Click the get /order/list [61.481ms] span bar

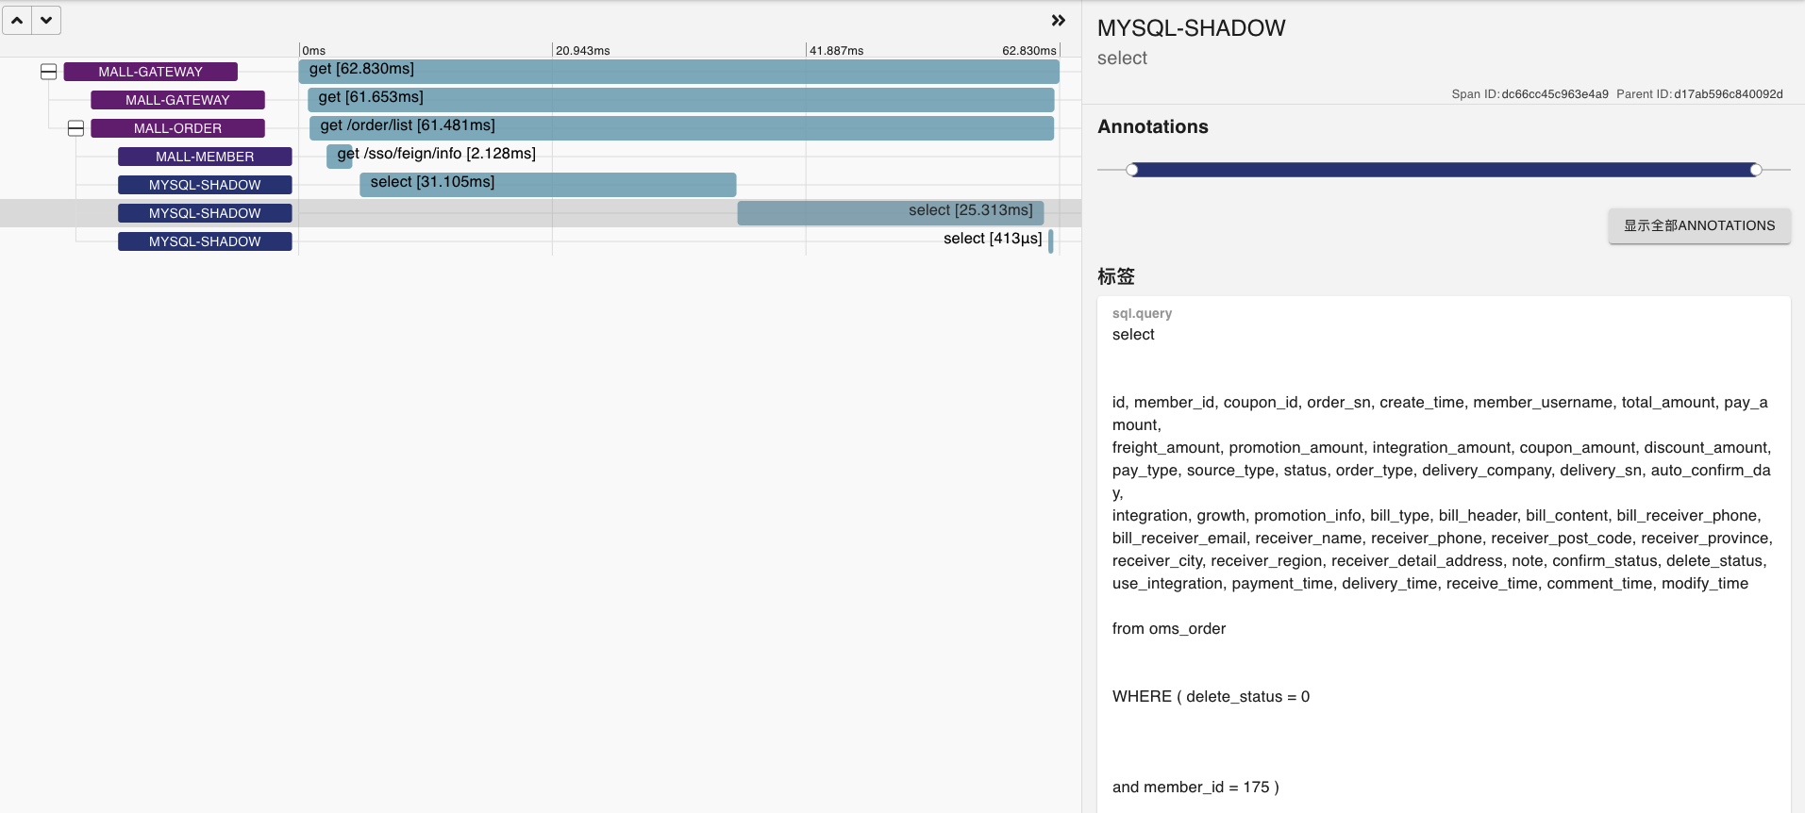[682, 128]
